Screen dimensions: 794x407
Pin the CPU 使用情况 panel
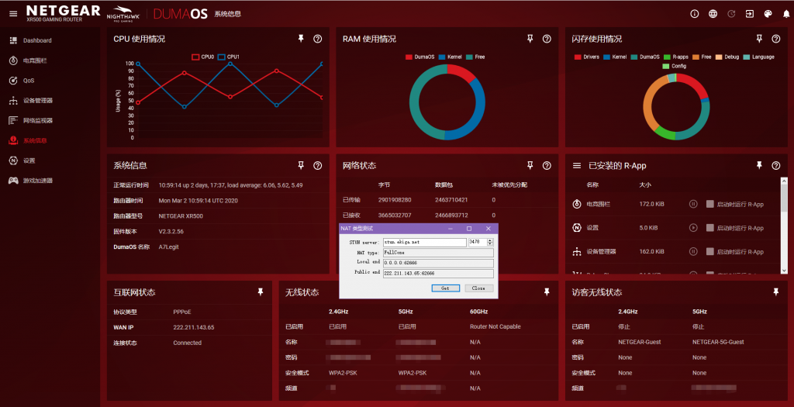(301, 39)
